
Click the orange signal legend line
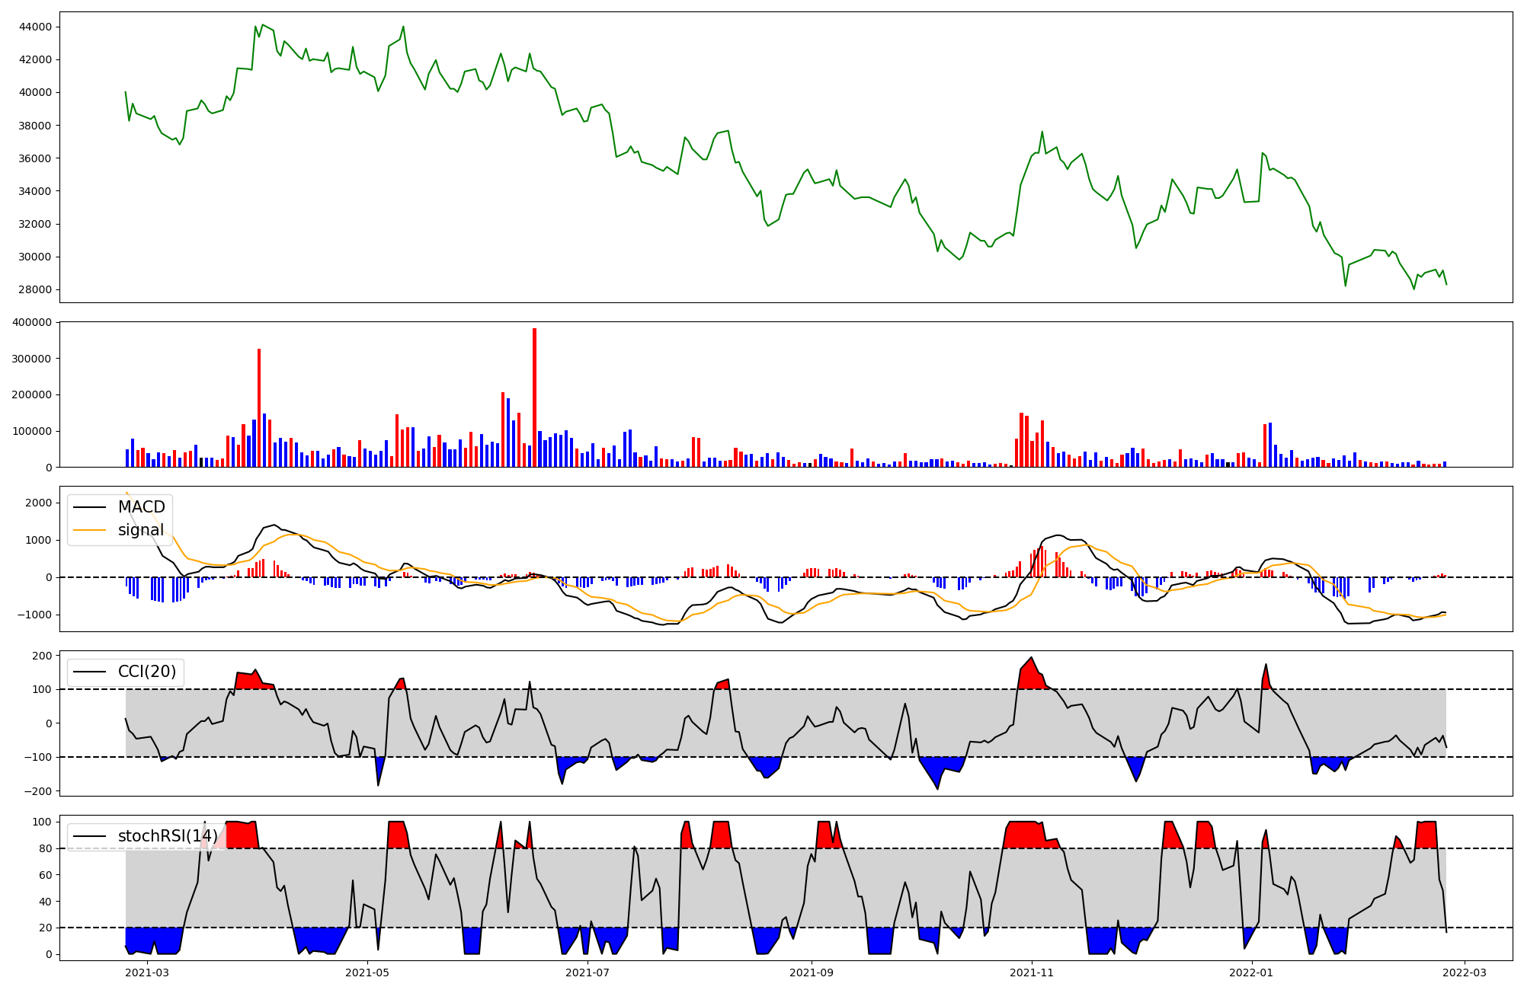(x=91, y=530)
